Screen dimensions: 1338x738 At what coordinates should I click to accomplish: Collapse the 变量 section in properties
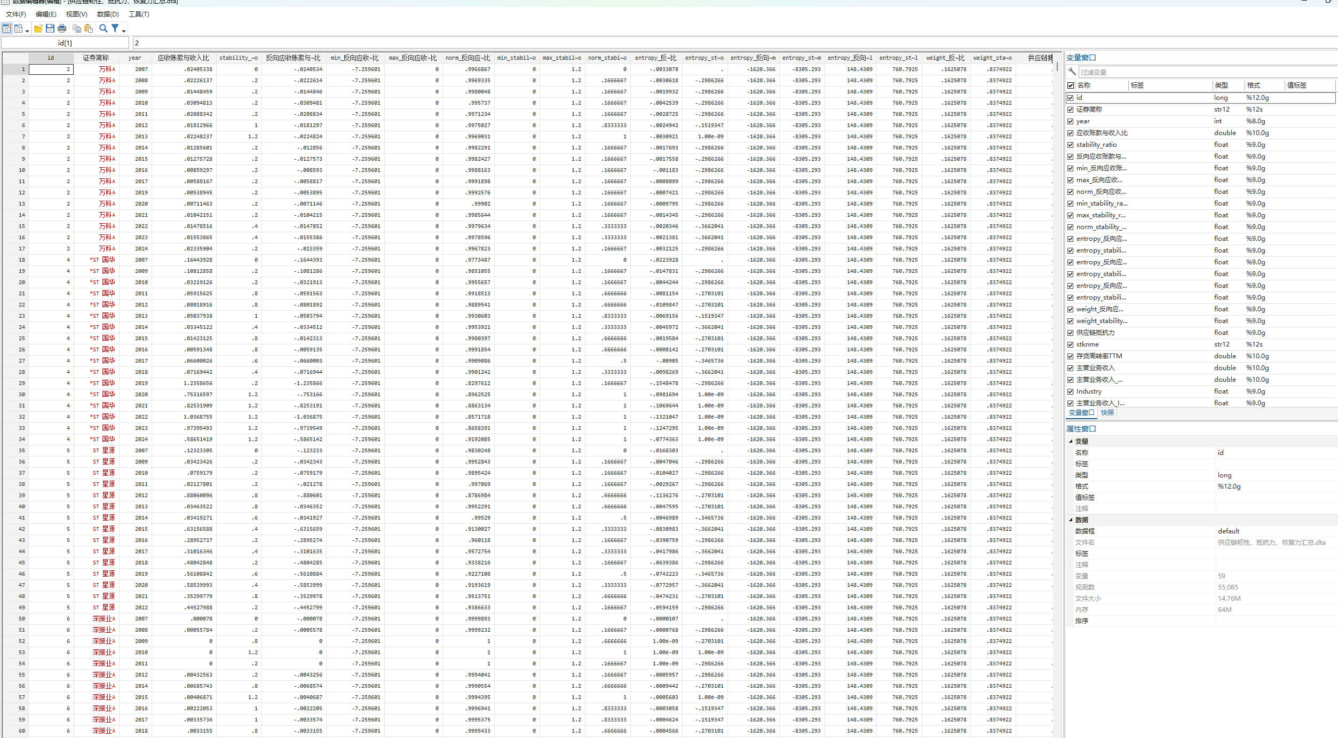pyautogui.click(x=1071, y=441)
